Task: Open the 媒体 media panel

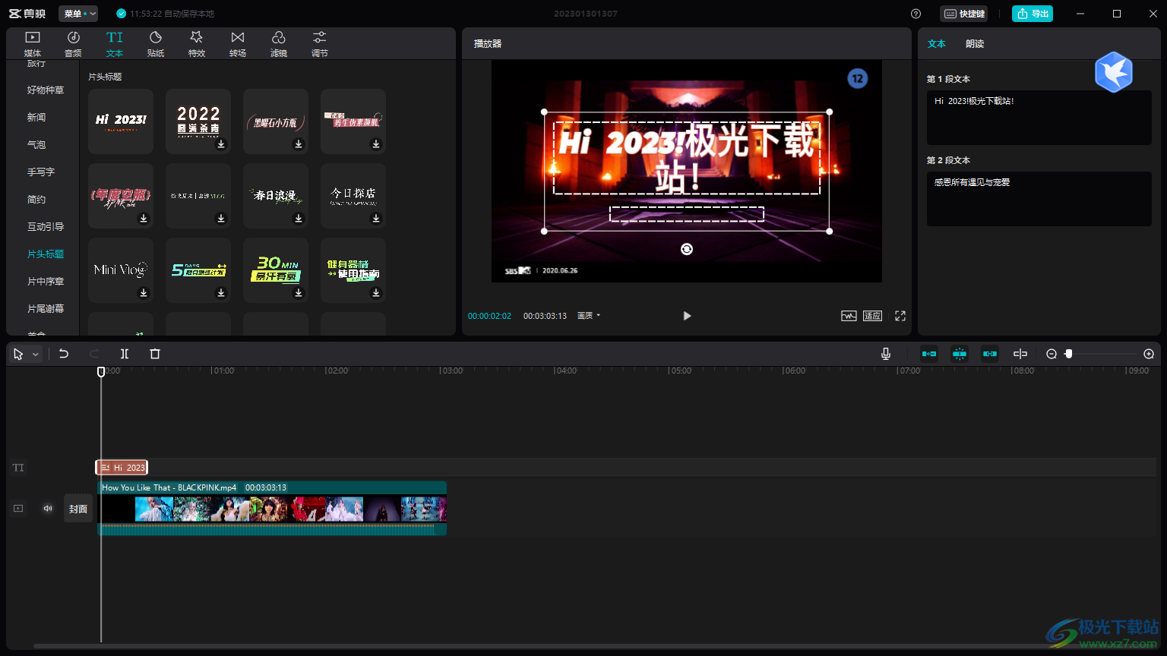Action: (33, 44)
